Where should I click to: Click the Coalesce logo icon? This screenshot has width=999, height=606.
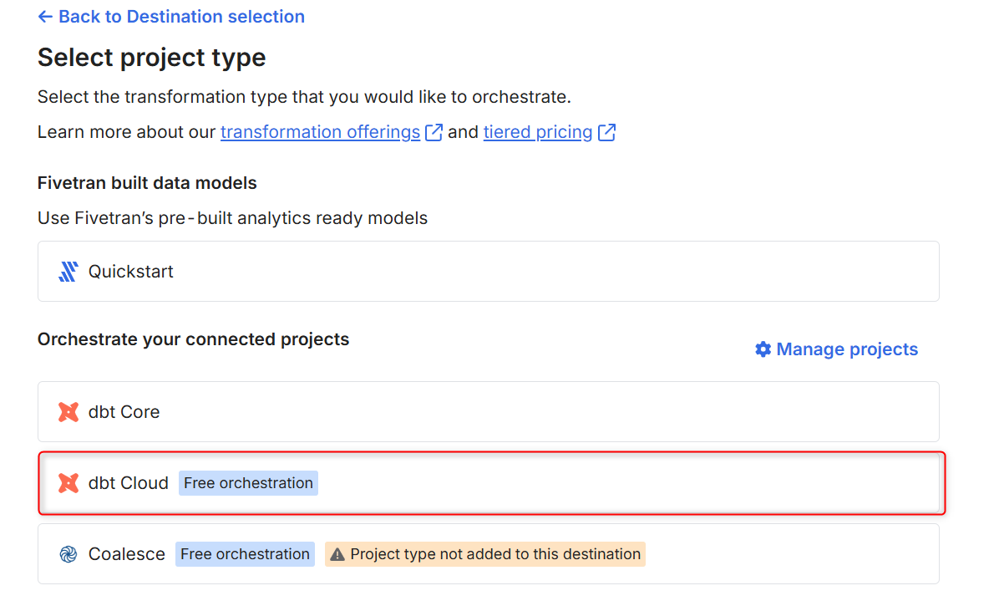coord(68,554)
